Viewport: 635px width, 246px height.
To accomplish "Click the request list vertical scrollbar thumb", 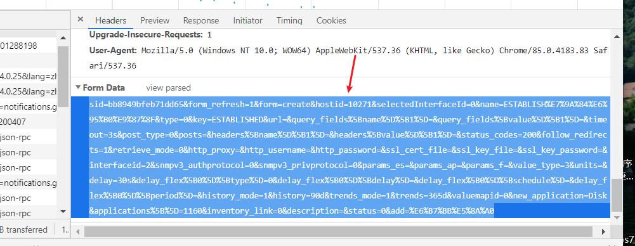I will (x=63, y=77).
